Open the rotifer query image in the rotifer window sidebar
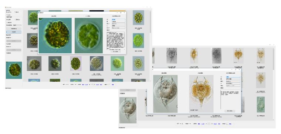 (128, 110)
